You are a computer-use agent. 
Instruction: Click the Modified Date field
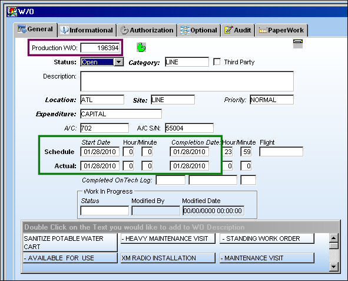[213, 211]
